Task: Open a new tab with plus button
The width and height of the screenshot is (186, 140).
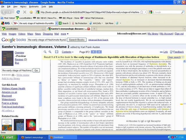Action: pyautogui.click(x=94, y=29)
